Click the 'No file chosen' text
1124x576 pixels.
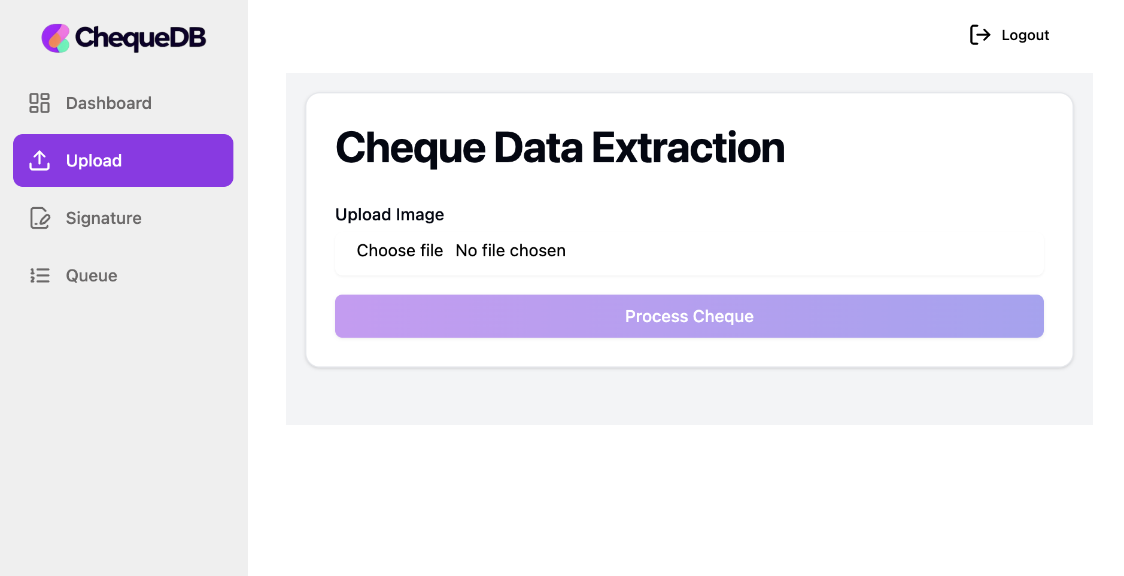[x=510, y=250]
